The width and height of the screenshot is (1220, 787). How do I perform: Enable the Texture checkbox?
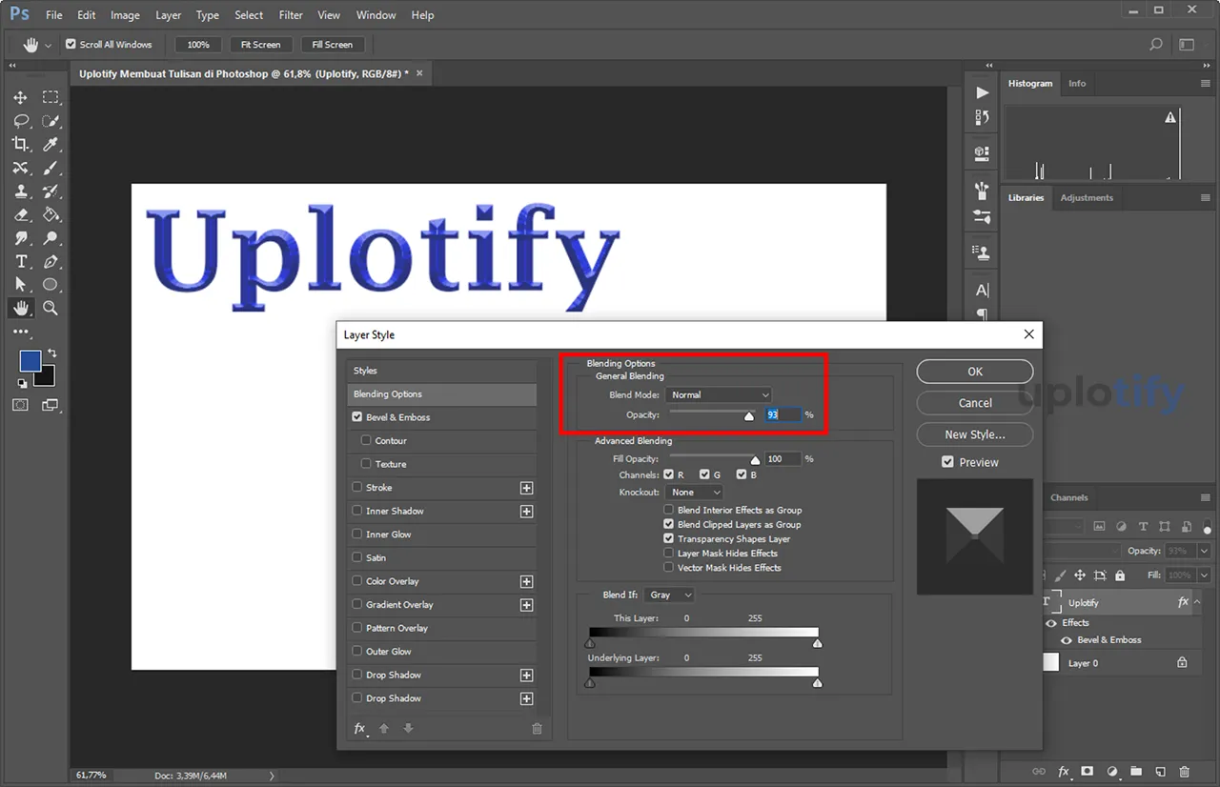(x=366, y=464)
